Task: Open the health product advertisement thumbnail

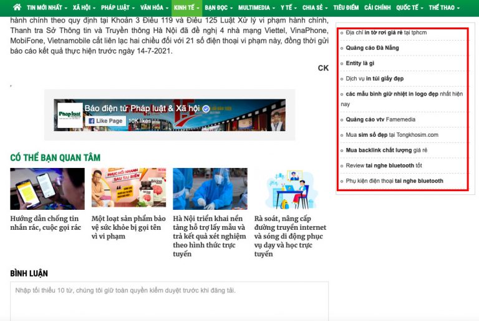Action: [128, 187]
